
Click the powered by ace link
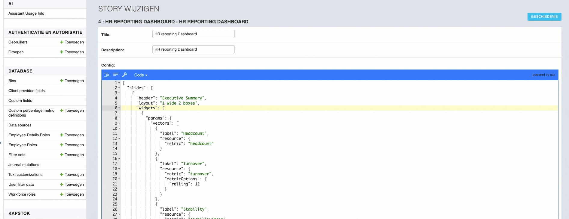(x=543, y=75)
